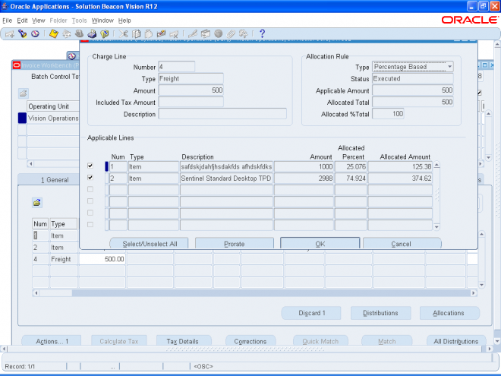Viewport: 501px width, 376px height.
Task: Click the Copy toolbar icon
Action: click(136, 33)
